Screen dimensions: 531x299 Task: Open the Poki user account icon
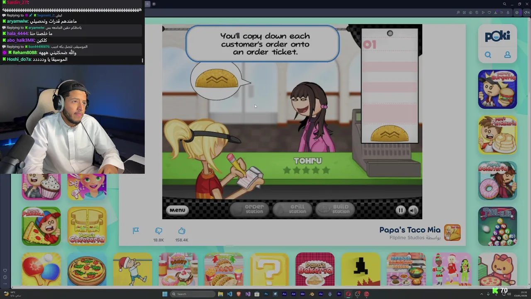click(507, 55)
